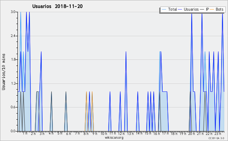Click the "18 h" x-axis label
228x141 pixels.
click(174, 134)
